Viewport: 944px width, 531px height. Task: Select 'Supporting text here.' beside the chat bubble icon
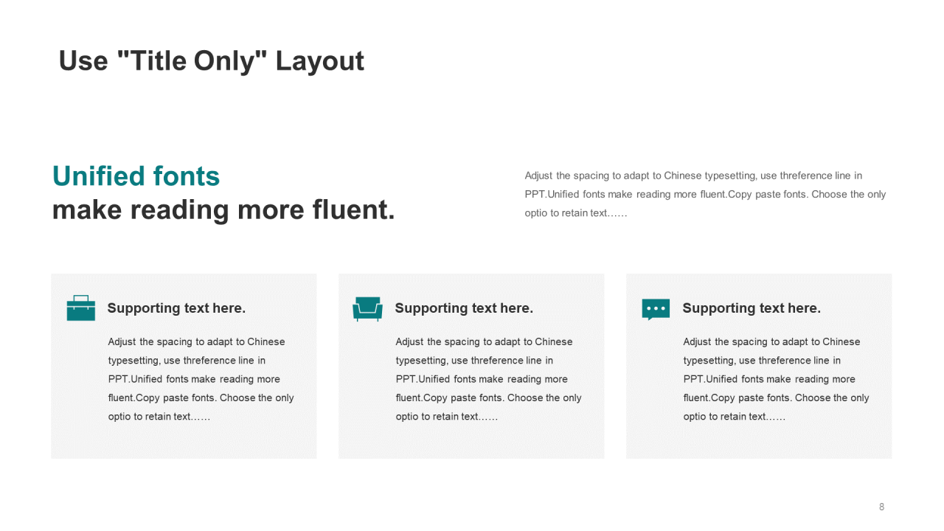752,308
